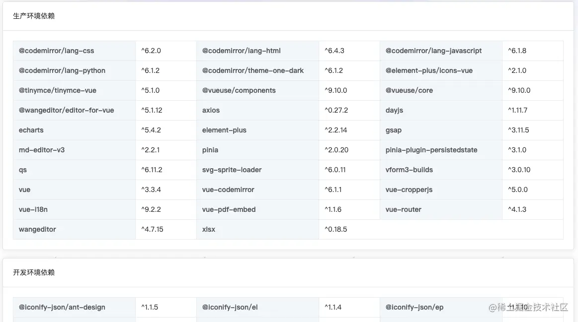Click the @wangeditor/editor-for-vue package name

click(67, 110)
